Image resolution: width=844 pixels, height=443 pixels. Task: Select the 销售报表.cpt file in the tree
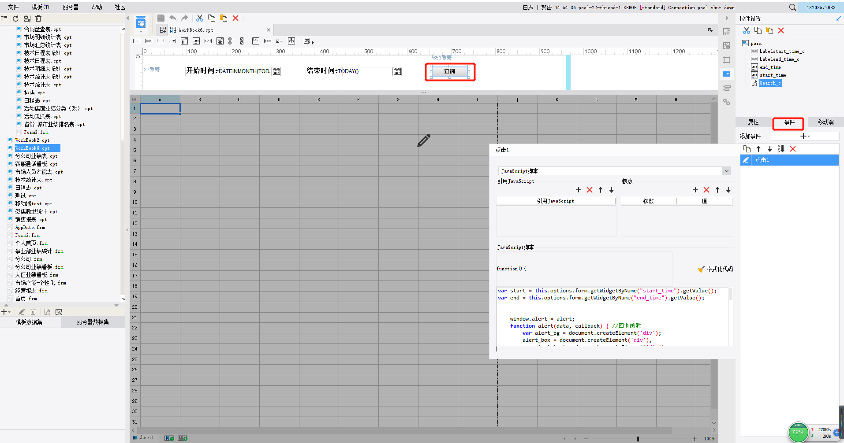31,219
